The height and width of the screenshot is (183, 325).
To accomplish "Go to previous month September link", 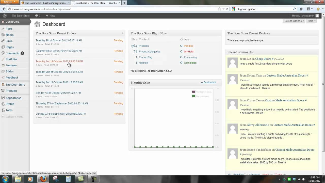I will point(208,82).
